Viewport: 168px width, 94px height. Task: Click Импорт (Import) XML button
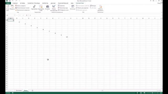point(93,6)
